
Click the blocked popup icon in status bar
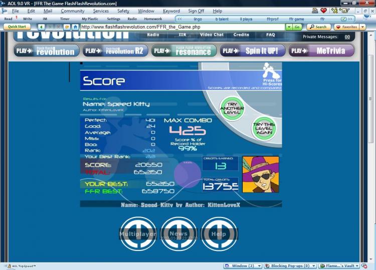pos(364,266)
